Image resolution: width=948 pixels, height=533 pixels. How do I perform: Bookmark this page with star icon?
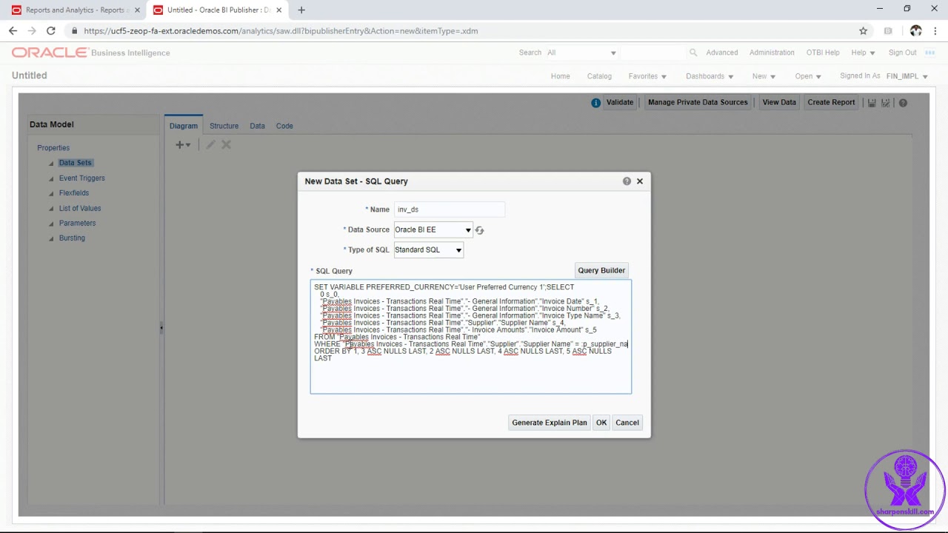pos(863,31)
